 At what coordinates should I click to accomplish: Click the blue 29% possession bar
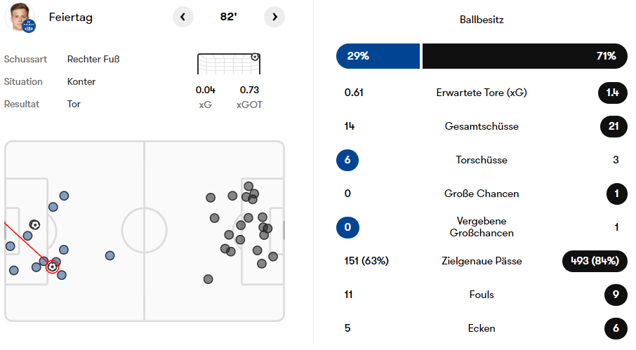pyautogui.click(x=378, y=56)
